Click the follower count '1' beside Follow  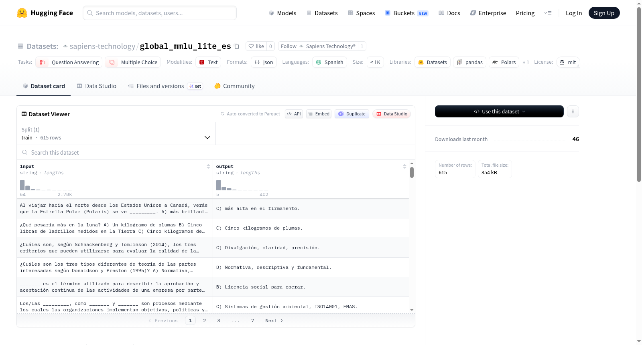point(362,46)
